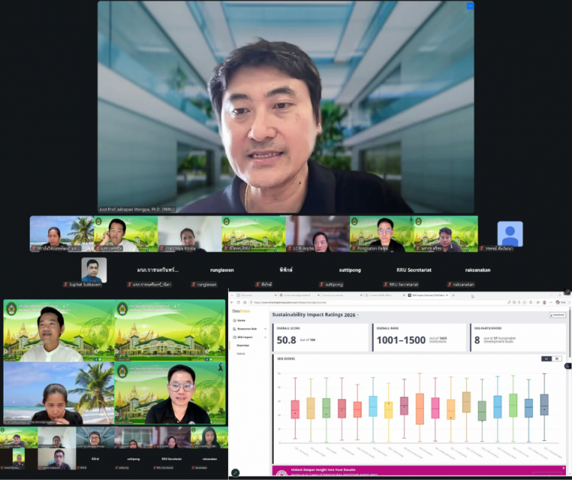Click the browser back arrow
Screen dimensions: 572x480
[232, 302]
